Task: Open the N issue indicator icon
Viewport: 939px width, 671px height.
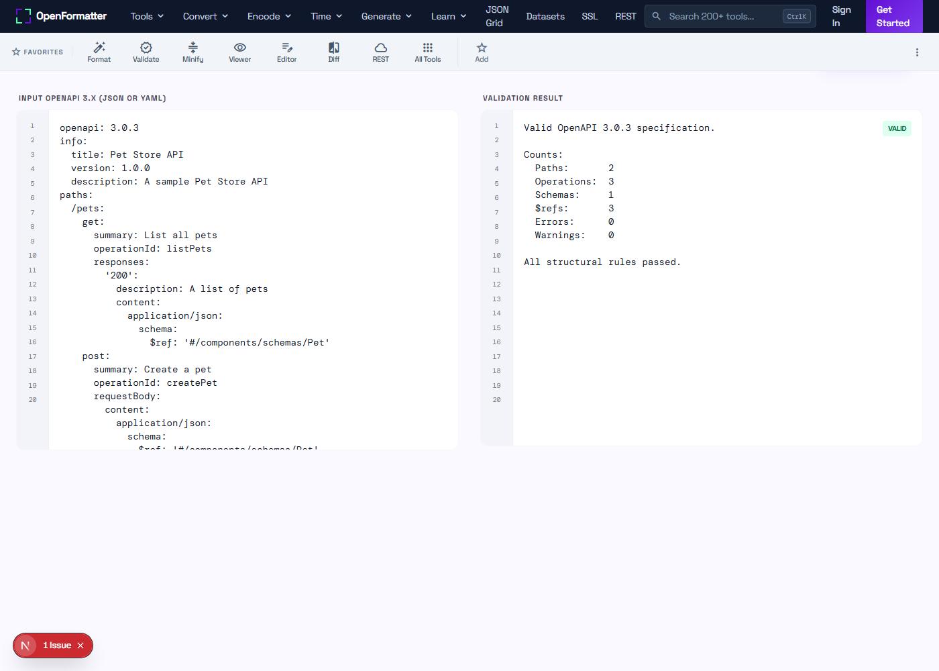Action: pyautogui.click(x=25, y=646)
